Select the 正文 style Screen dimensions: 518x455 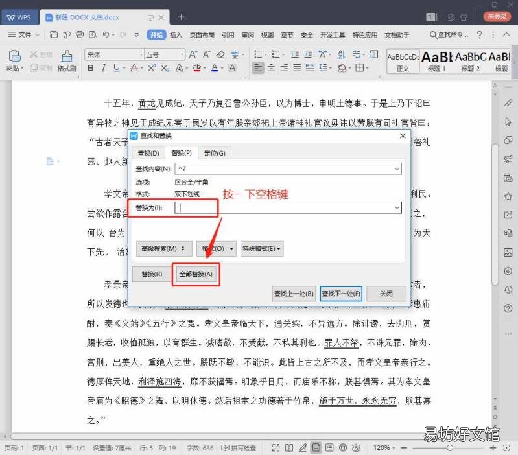coord(403,62)
